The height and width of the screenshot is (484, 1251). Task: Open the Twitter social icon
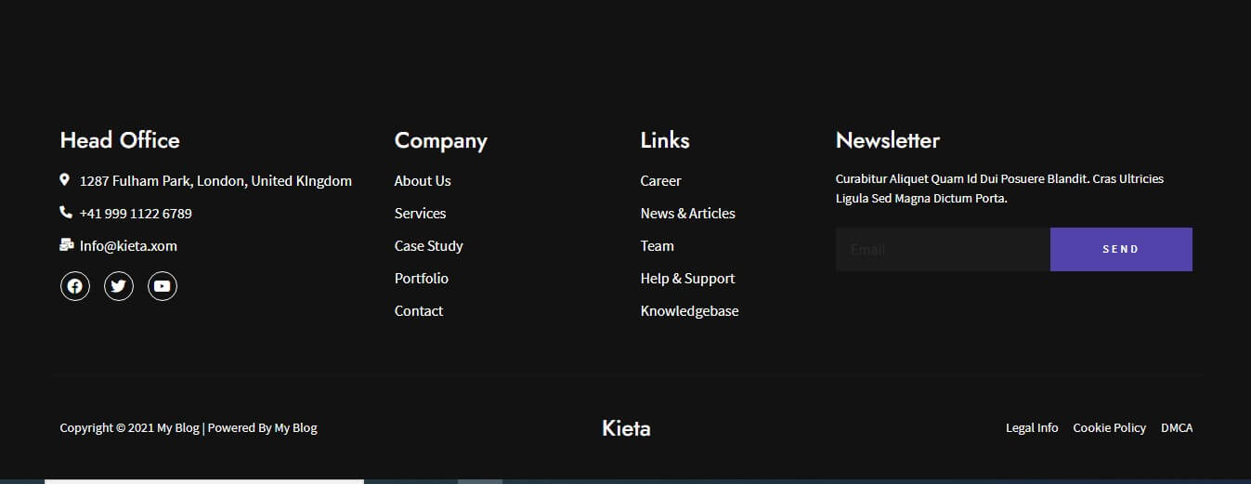119,286
